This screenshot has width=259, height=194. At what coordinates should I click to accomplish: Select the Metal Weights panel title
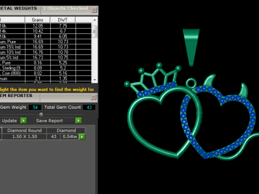[x=18, y=9]
